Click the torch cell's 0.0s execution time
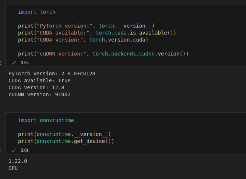Image resolution: width=246 pixels, height=179 pixels. 25,63
